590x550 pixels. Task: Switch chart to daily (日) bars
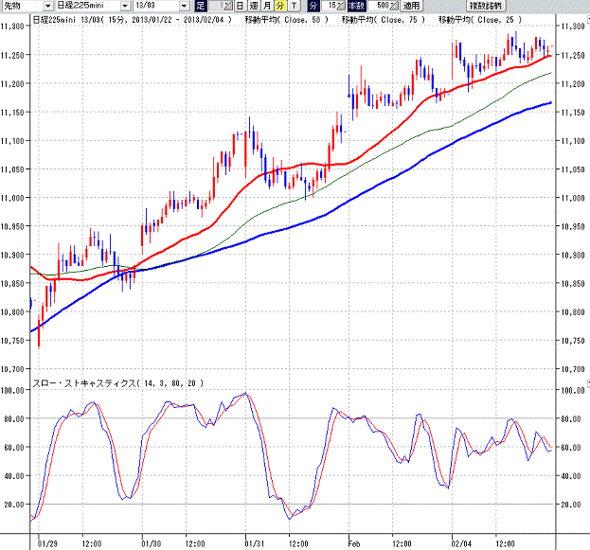[240, 6]
